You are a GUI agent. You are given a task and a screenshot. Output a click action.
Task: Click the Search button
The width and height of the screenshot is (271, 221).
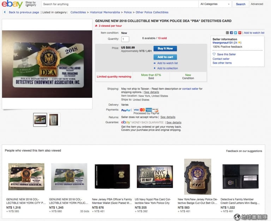pos(241,4)
